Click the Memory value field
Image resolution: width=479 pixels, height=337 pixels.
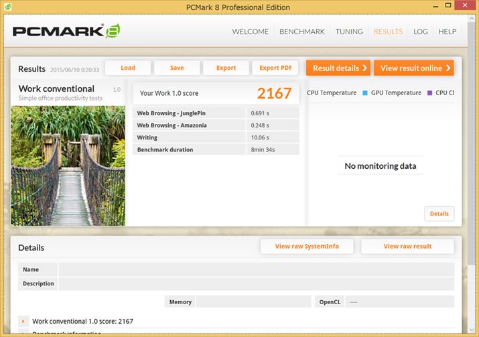(253, 301)
